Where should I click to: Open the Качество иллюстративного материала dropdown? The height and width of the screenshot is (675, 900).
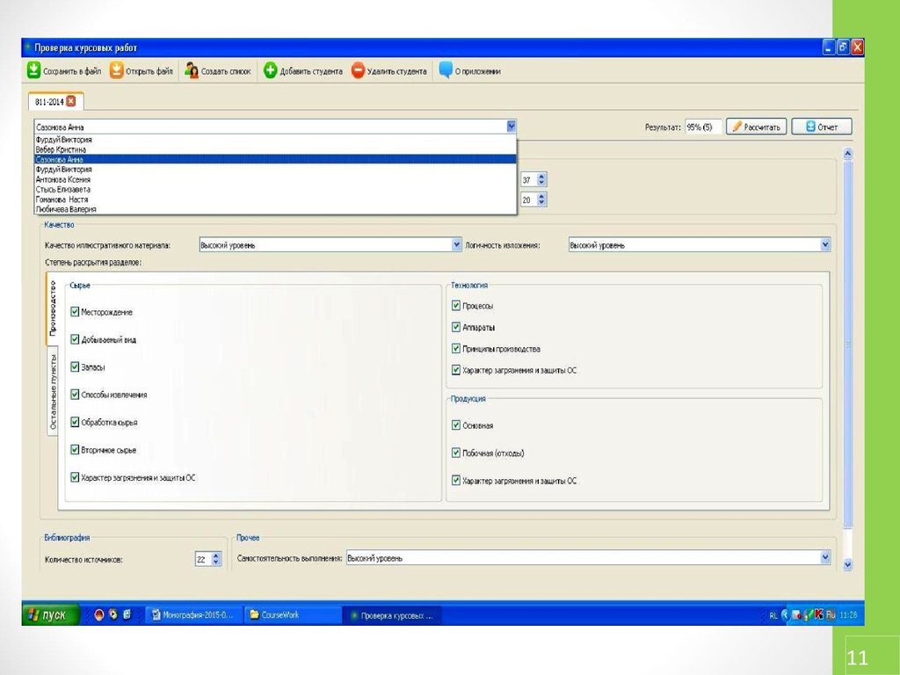(456, 244)
